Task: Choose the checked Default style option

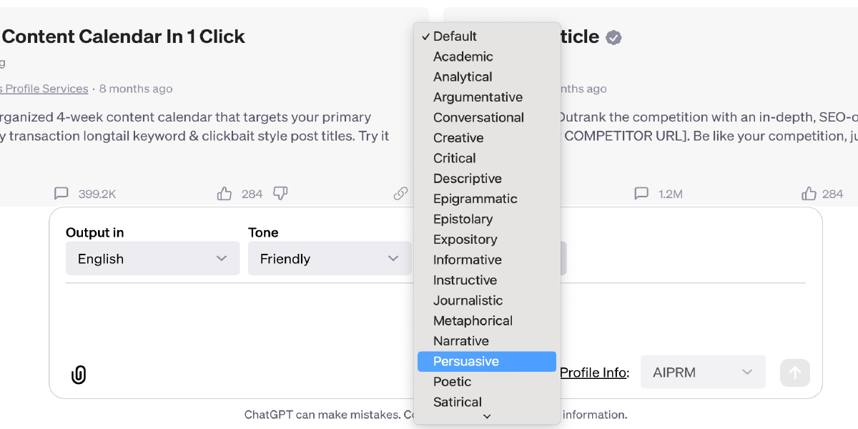Action: (x=455, y=36)
